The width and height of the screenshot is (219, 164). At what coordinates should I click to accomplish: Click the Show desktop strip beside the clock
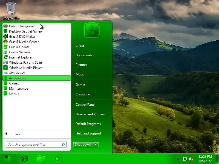click(x=217, y=159)
